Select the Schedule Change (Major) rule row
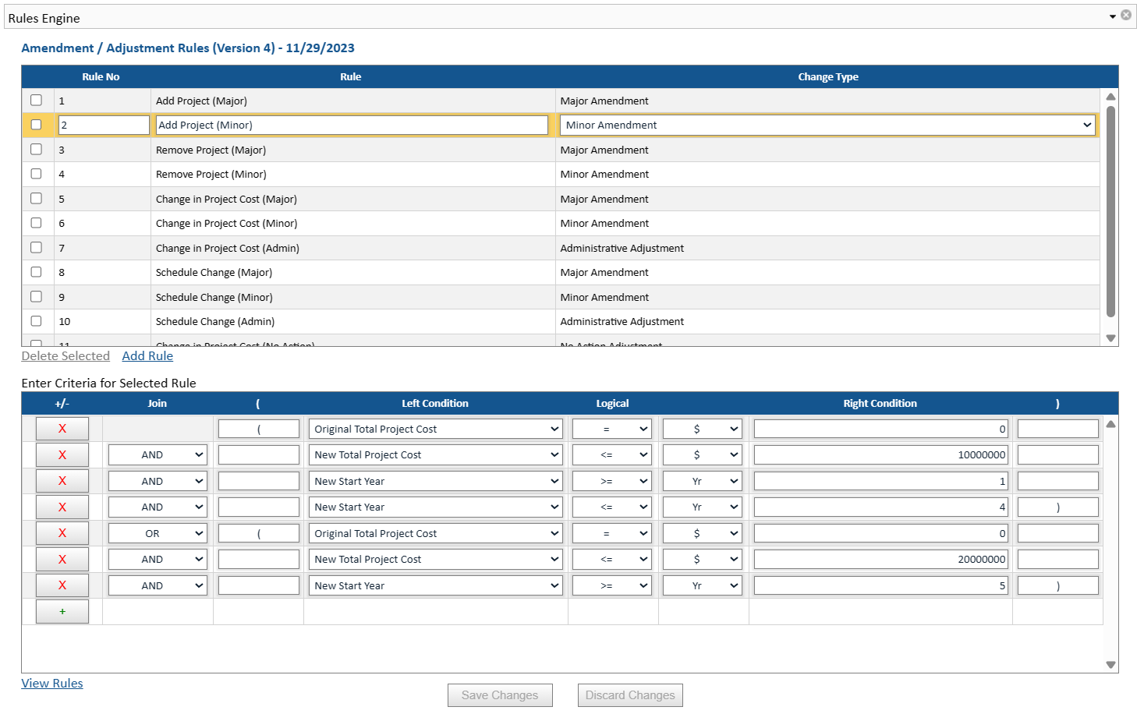The height and width of the screenshot is (714, 1137). (561, 272)
